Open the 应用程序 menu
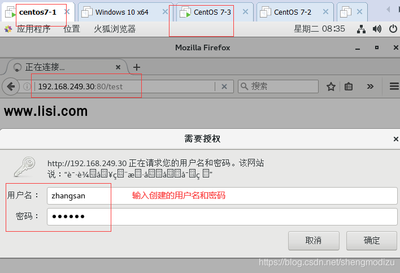This screenshot has width=400, height=273. [x=34, y=29]
